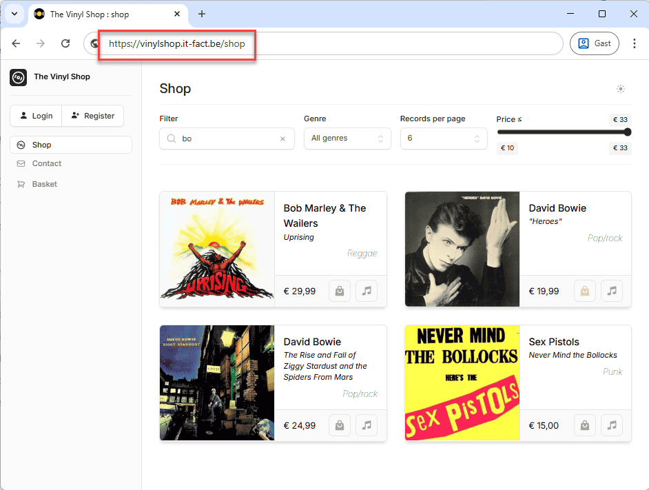The image size is (649, 490).
Task: Click the € 29,99 price
Action: [x=299, y=292]
